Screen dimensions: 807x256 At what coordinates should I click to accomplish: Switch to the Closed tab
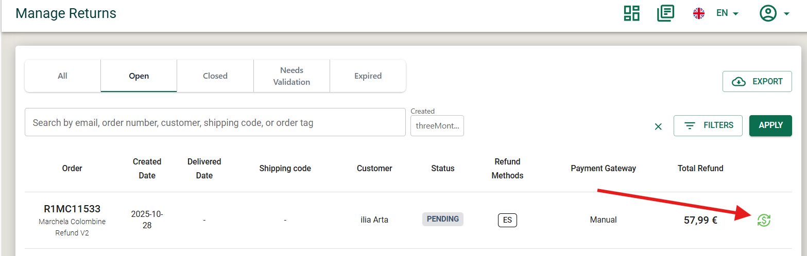click(x=215, y=76)
